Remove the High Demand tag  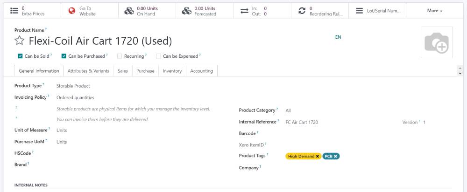point(318,156)
